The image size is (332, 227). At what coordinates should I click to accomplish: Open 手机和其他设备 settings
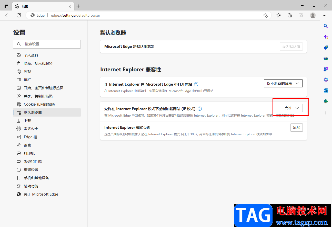pyautogui.click(x=47, y=178)
